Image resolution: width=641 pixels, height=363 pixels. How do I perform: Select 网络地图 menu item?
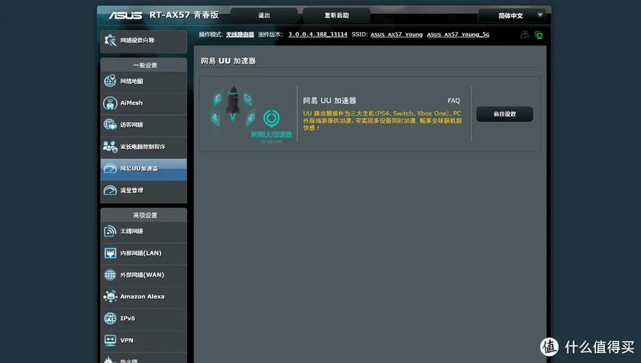coord(143,81)
